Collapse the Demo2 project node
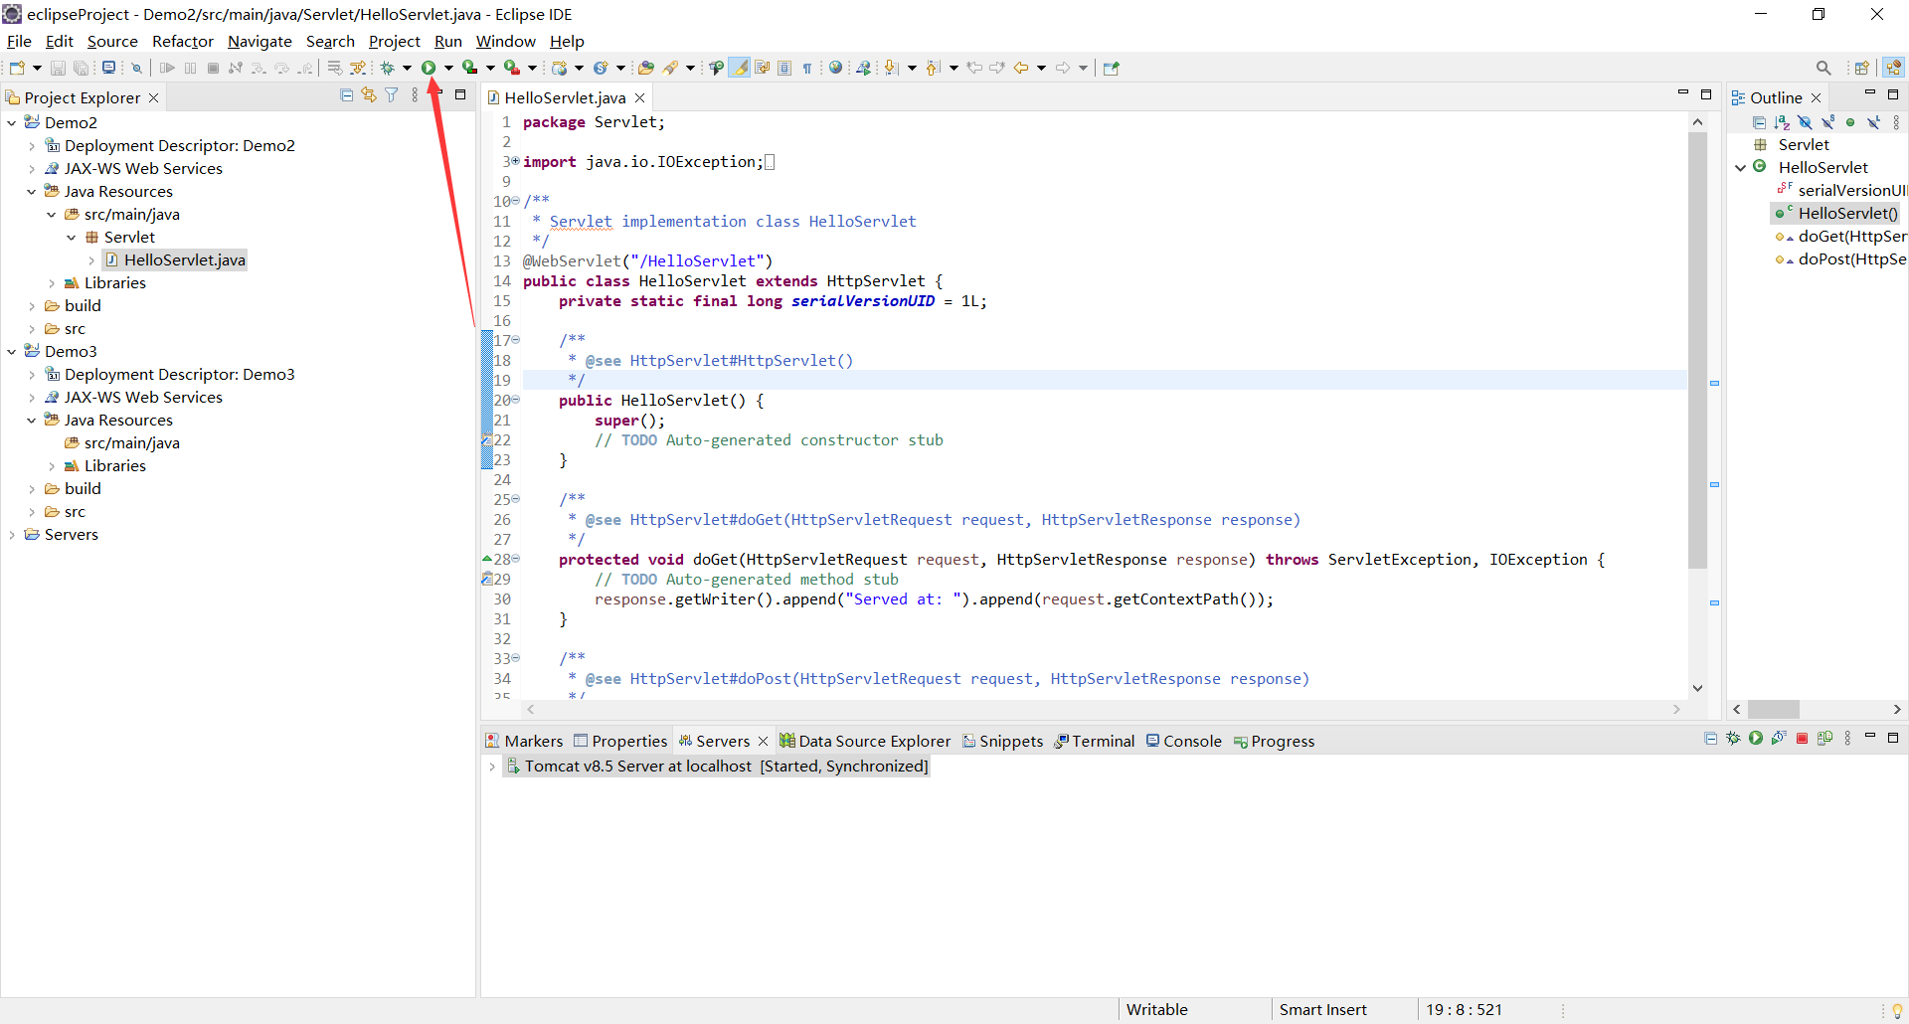This screenshot has height=1024, width=1909. point(11,122)
